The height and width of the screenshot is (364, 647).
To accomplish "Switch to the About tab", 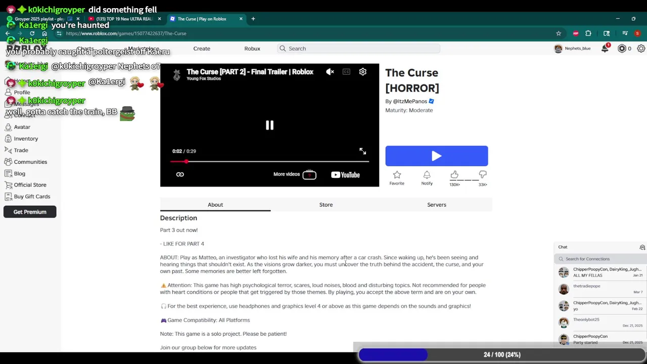I will tap(215, 205).
